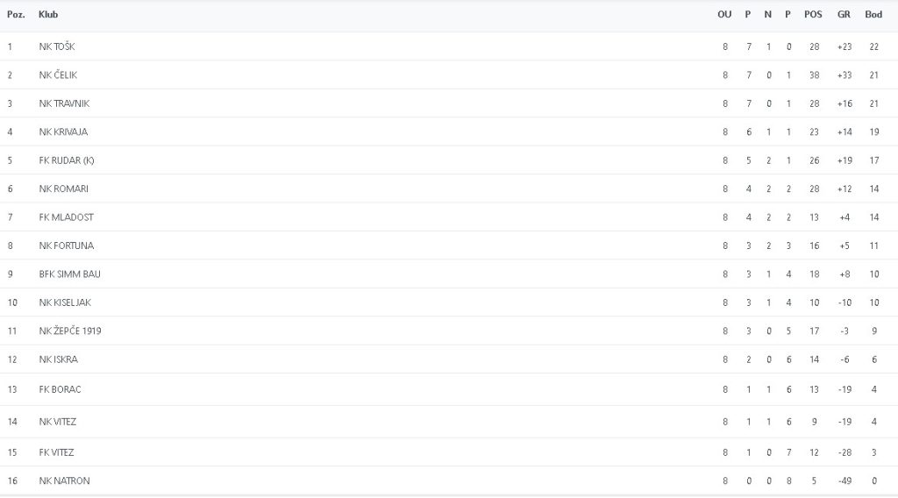
Task: Click the Poz. column header
Action: [x=16, y=15]
